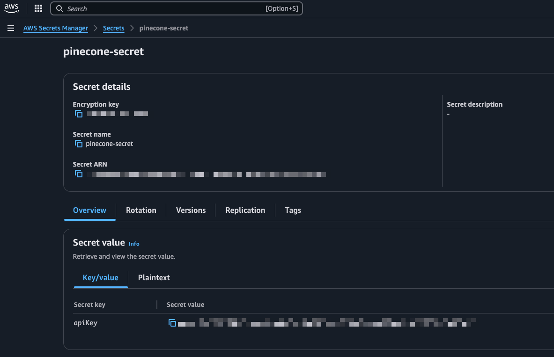Click the magnifier icon in search bar

pos(59,8)
